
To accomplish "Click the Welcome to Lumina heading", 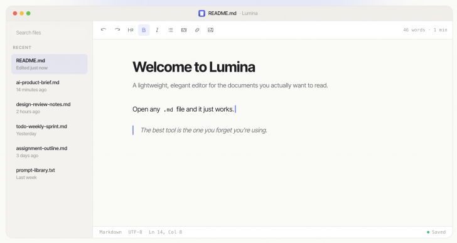I will pyautogui.click(x=194, y=67).
